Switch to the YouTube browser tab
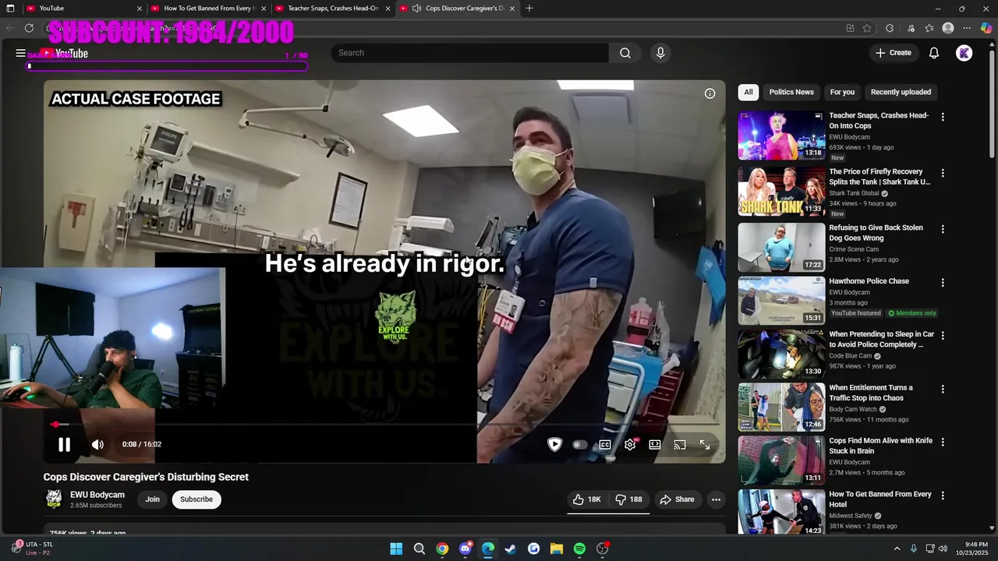Viewport: 998px width, 561px height. (x=83, y=9)
